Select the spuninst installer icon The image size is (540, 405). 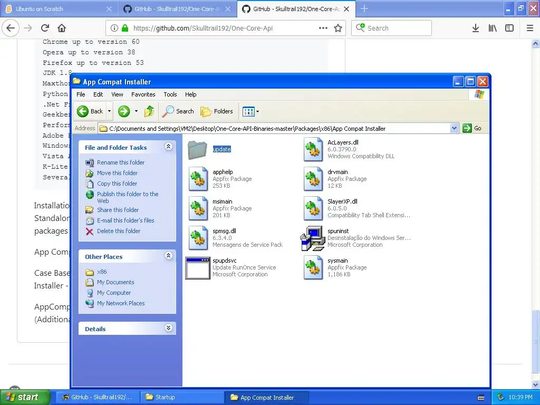click(x=313, y=238)
